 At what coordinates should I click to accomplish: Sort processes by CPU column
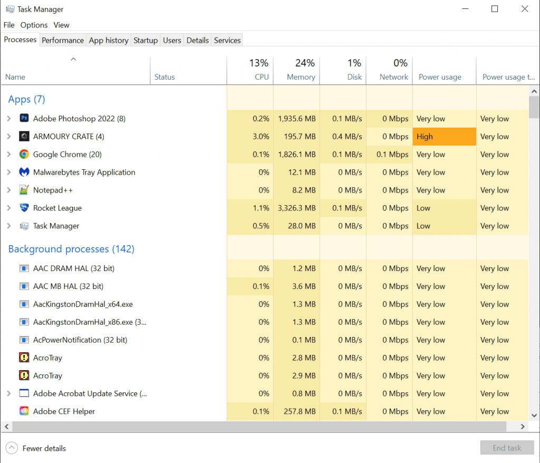250,71
